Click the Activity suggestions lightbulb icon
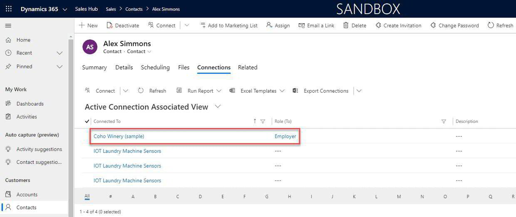Image resolution: width=516 pixels, height=217 pixels. 8,149
